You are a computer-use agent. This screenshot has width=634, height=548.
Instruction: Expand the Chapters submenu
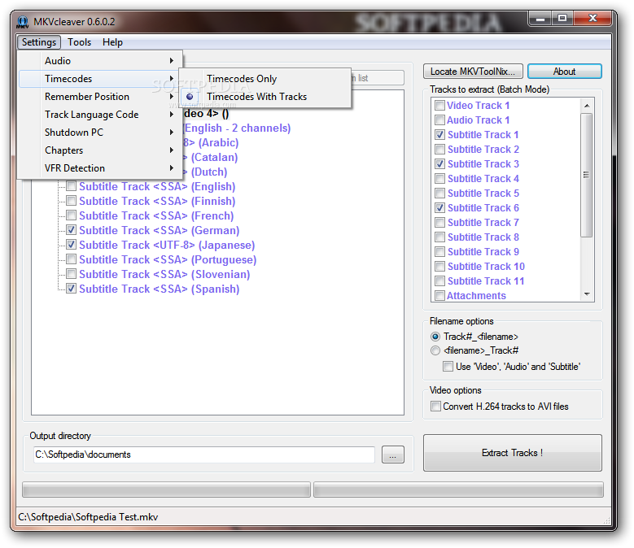tap(100, 150)
